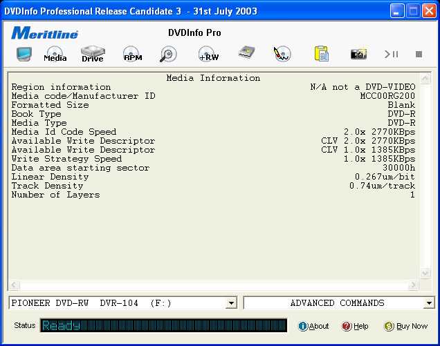Click the 'Track Density' row label
This screenshot has width=440, height=346.
tap(48, 186)
